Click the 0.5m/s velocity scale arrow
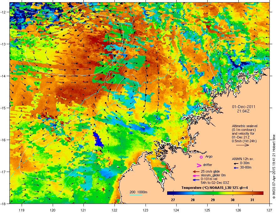Image resolution: width=276 pixels, height=213 pixels. point(242,145)
